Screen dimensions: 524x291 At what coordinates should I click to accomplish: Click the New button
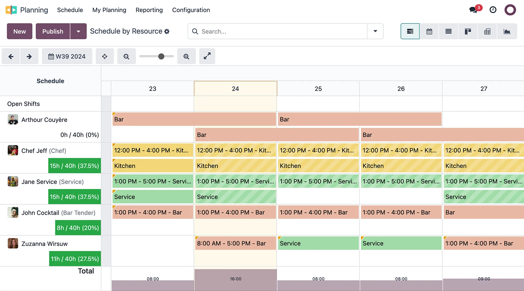(x=20, y=31)
